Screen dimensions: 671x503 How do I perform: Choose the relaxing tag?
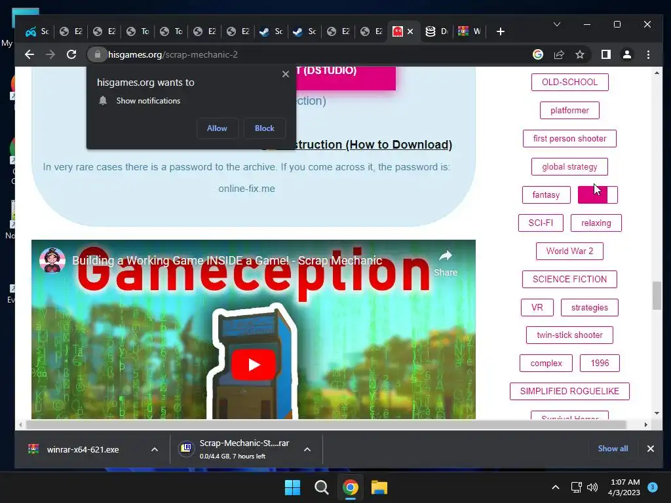596,223
